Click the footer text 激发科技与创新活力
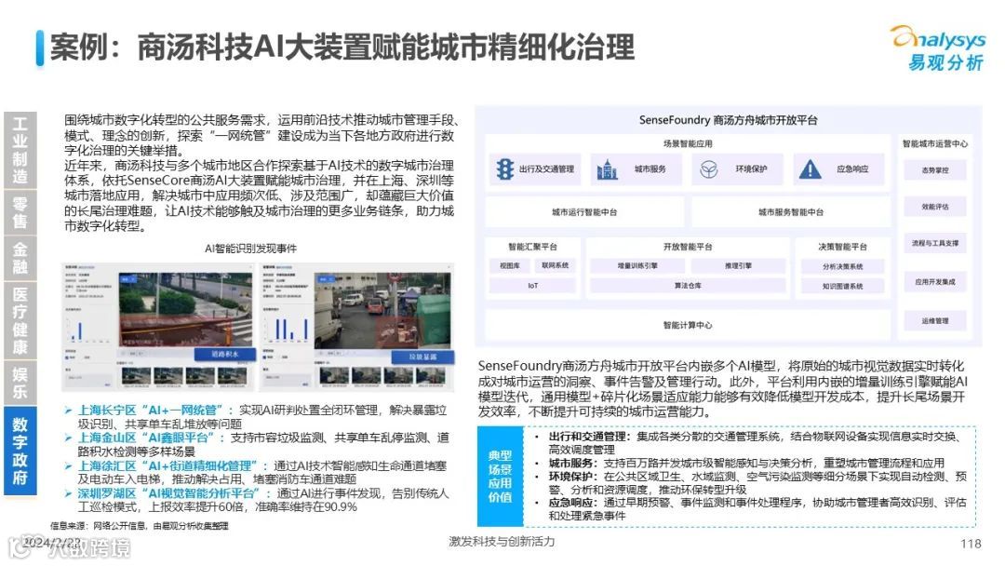 click(502, 542)
